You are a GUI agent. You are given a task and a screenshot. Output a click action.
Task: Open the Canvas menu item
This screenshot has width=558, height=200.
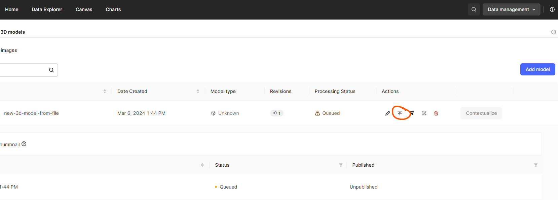pyautogui.click(x=84, y=9)
